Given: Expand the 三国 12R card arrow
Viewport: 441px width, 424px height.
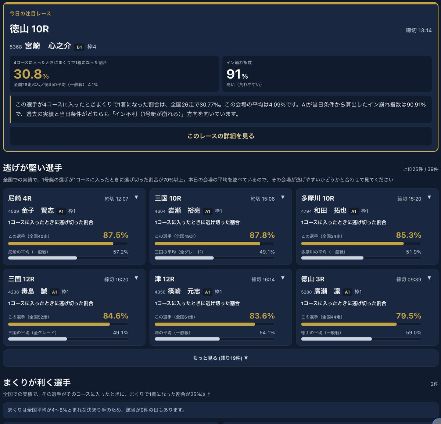Looking at the screenshot, I should point(136,278).
